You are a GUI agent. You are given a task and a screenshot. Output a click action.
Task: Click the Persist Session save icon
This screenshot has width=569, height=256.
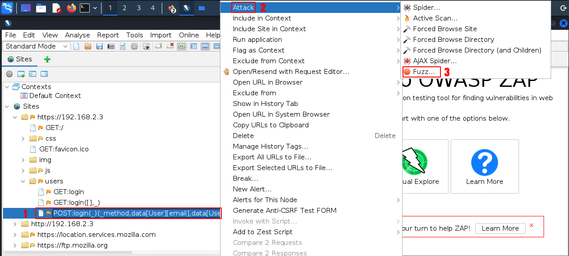(x=100, y=46)
